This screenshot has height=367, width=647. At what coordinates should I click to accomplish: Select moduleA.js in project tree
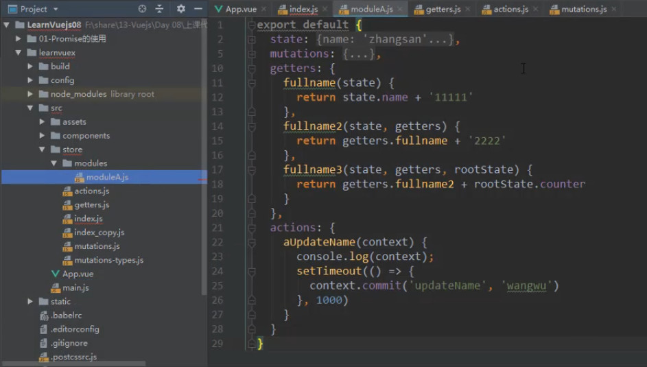point(104,177)
